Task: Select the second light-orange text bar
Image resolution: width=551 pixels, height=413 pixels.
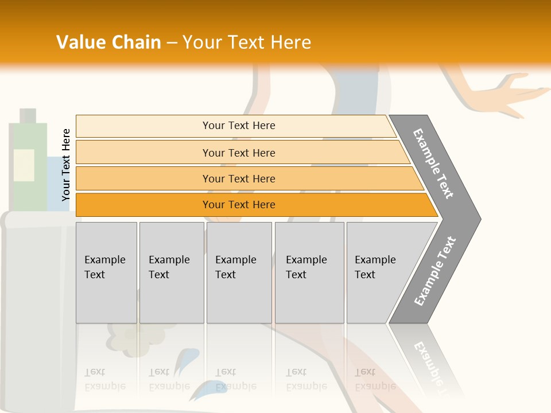Action: [239, 153]
